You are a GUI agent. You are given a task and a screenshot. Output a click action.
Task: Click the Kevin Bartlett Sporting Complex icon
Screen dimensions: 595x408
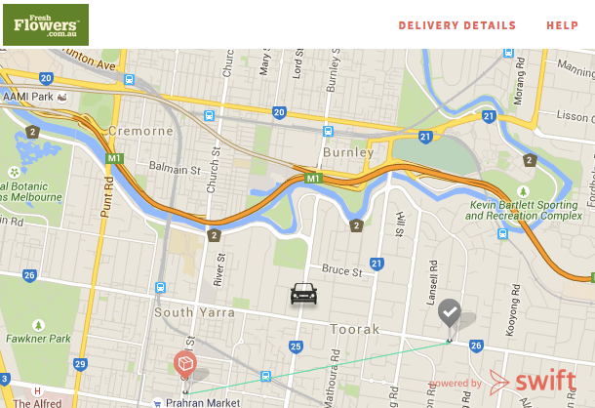[x=523, y=191]
